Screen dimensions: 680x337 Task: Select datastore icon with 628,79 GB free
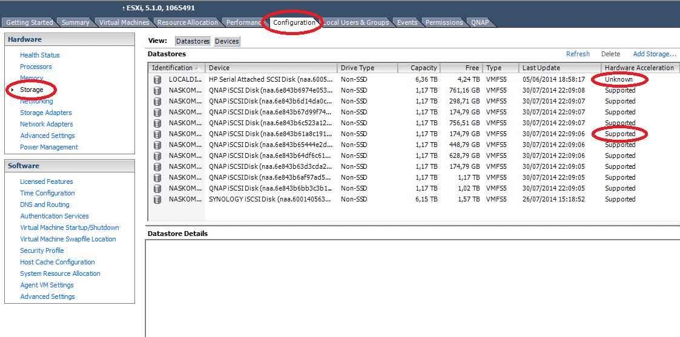pos(157,155)
